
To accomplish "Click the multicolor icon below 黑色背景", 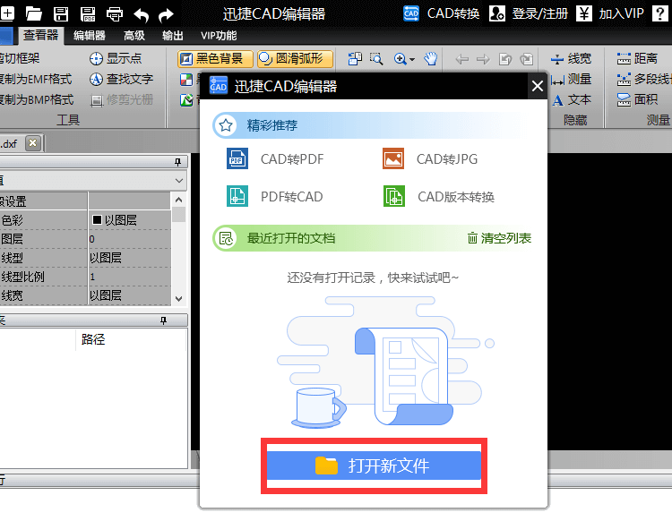I will tap(186, 79).
